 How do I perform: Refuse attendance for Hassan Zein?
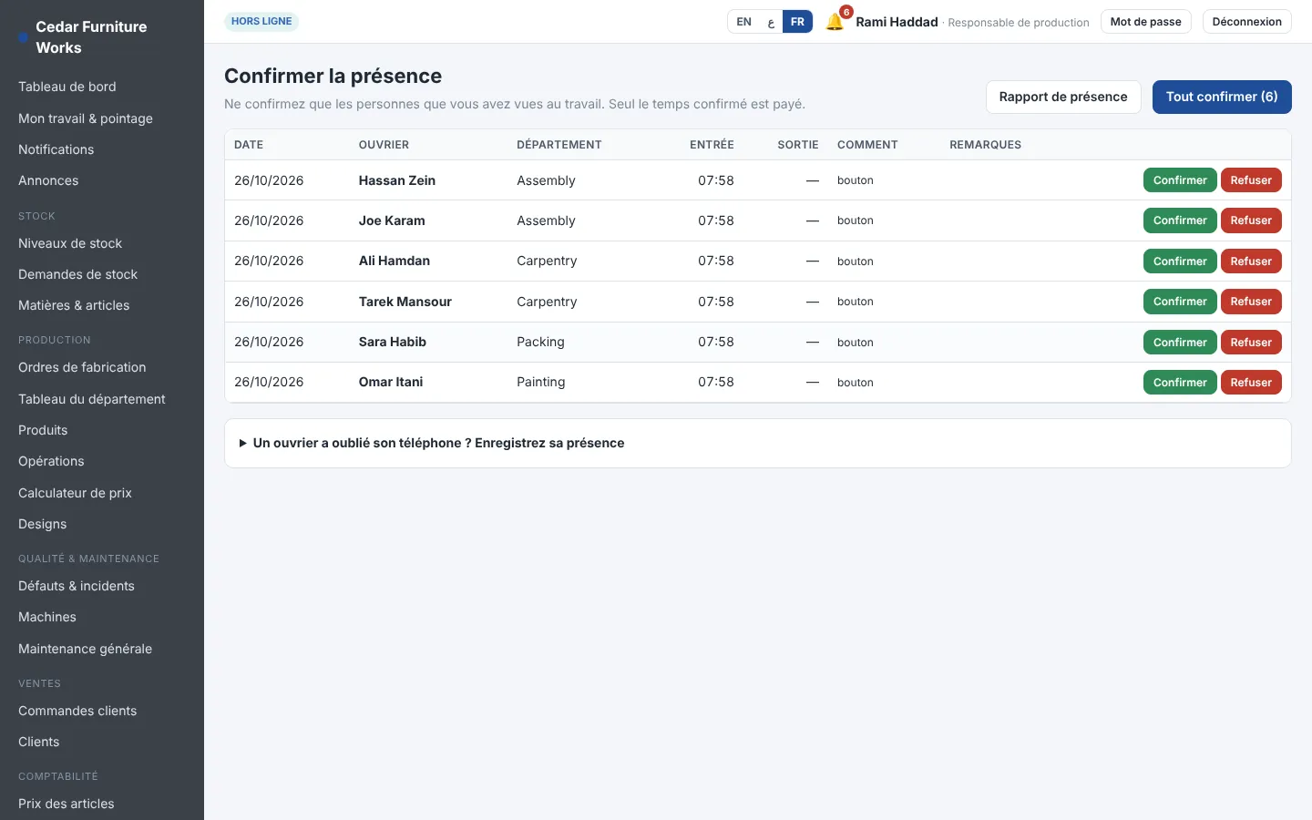[x=1251, y=180]
